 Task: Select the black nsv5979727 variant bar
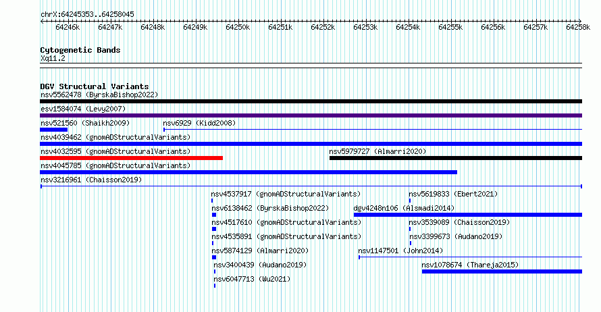pyautogui.click(x=456, y=158)
